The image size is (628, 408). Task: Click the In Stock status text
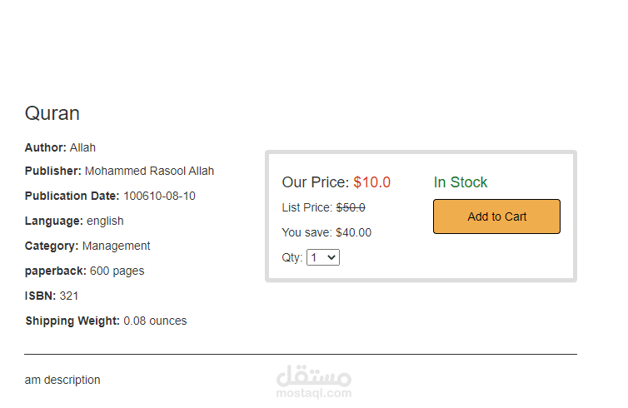pos(461,182)
